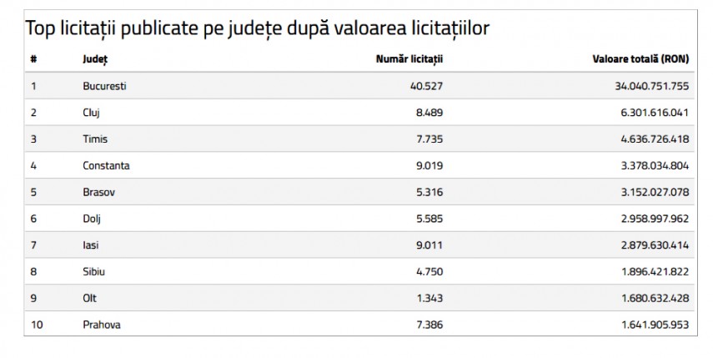Click the Constanta county cell
Screen dimensions: 713x358
(106, 165)
